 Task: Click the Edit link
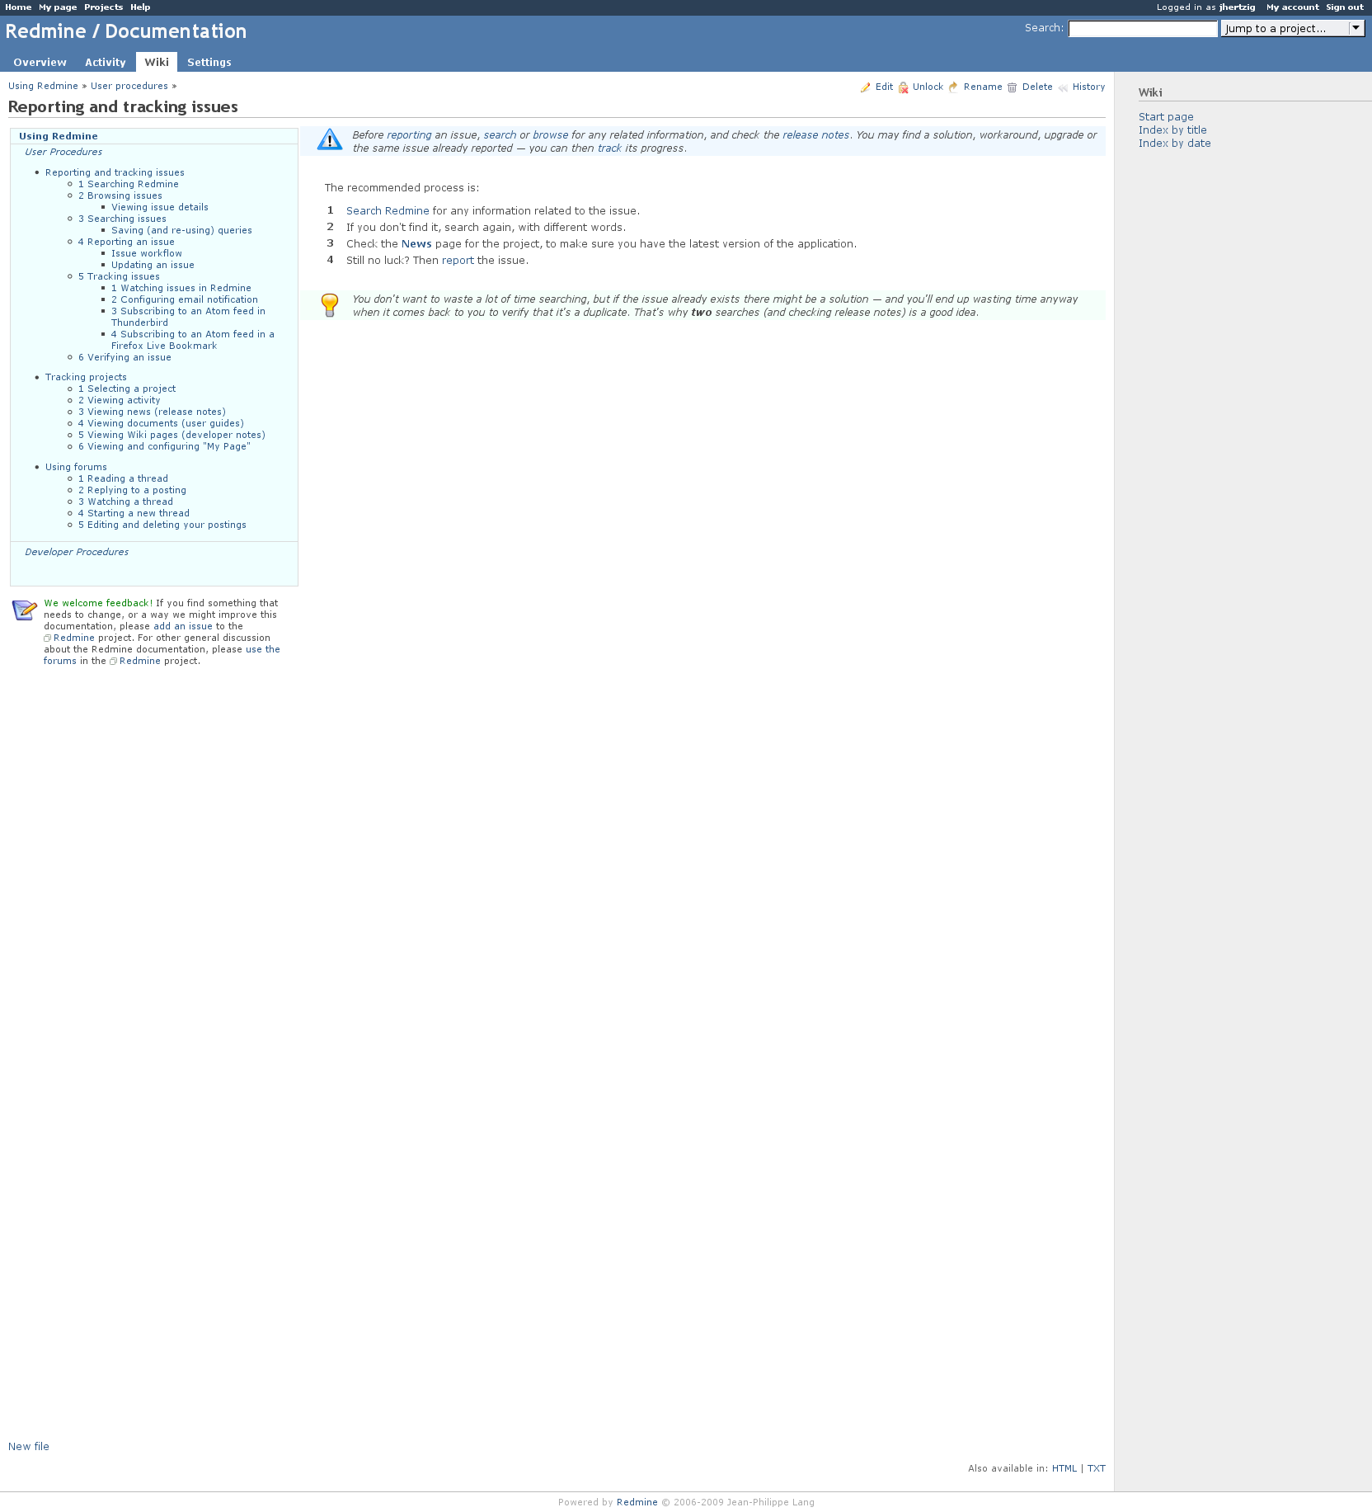884,87
